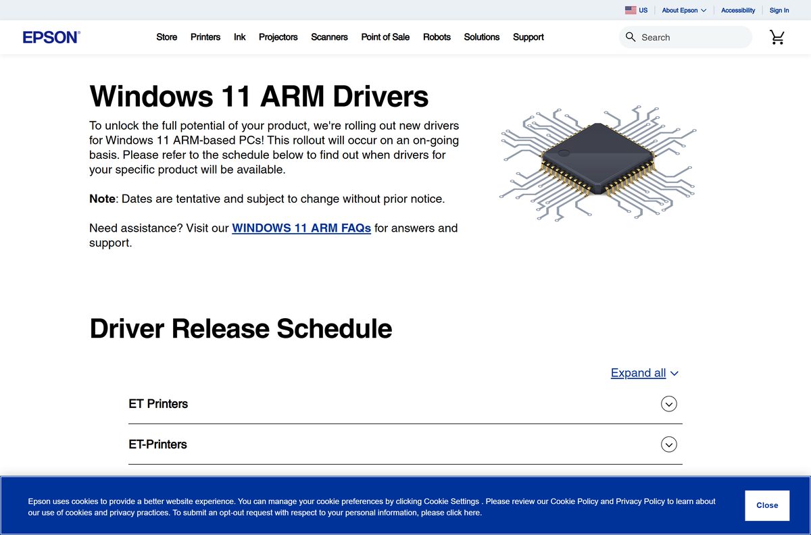Click the search magnifier icon
The height and width of the screenshot is (535, 811).
point(631,37)
